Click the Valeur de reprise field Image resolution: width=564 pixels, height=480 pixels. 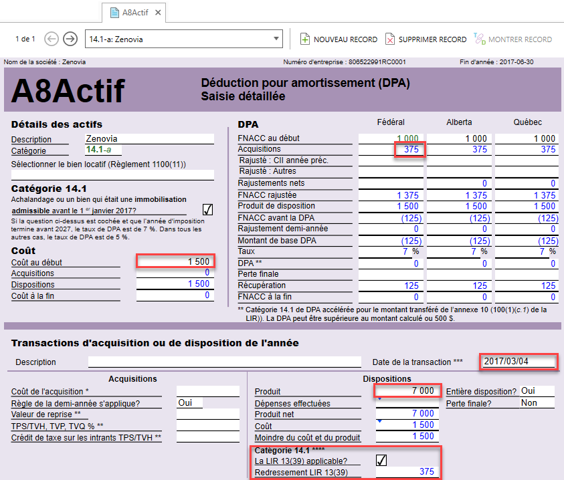click(208, 414)
